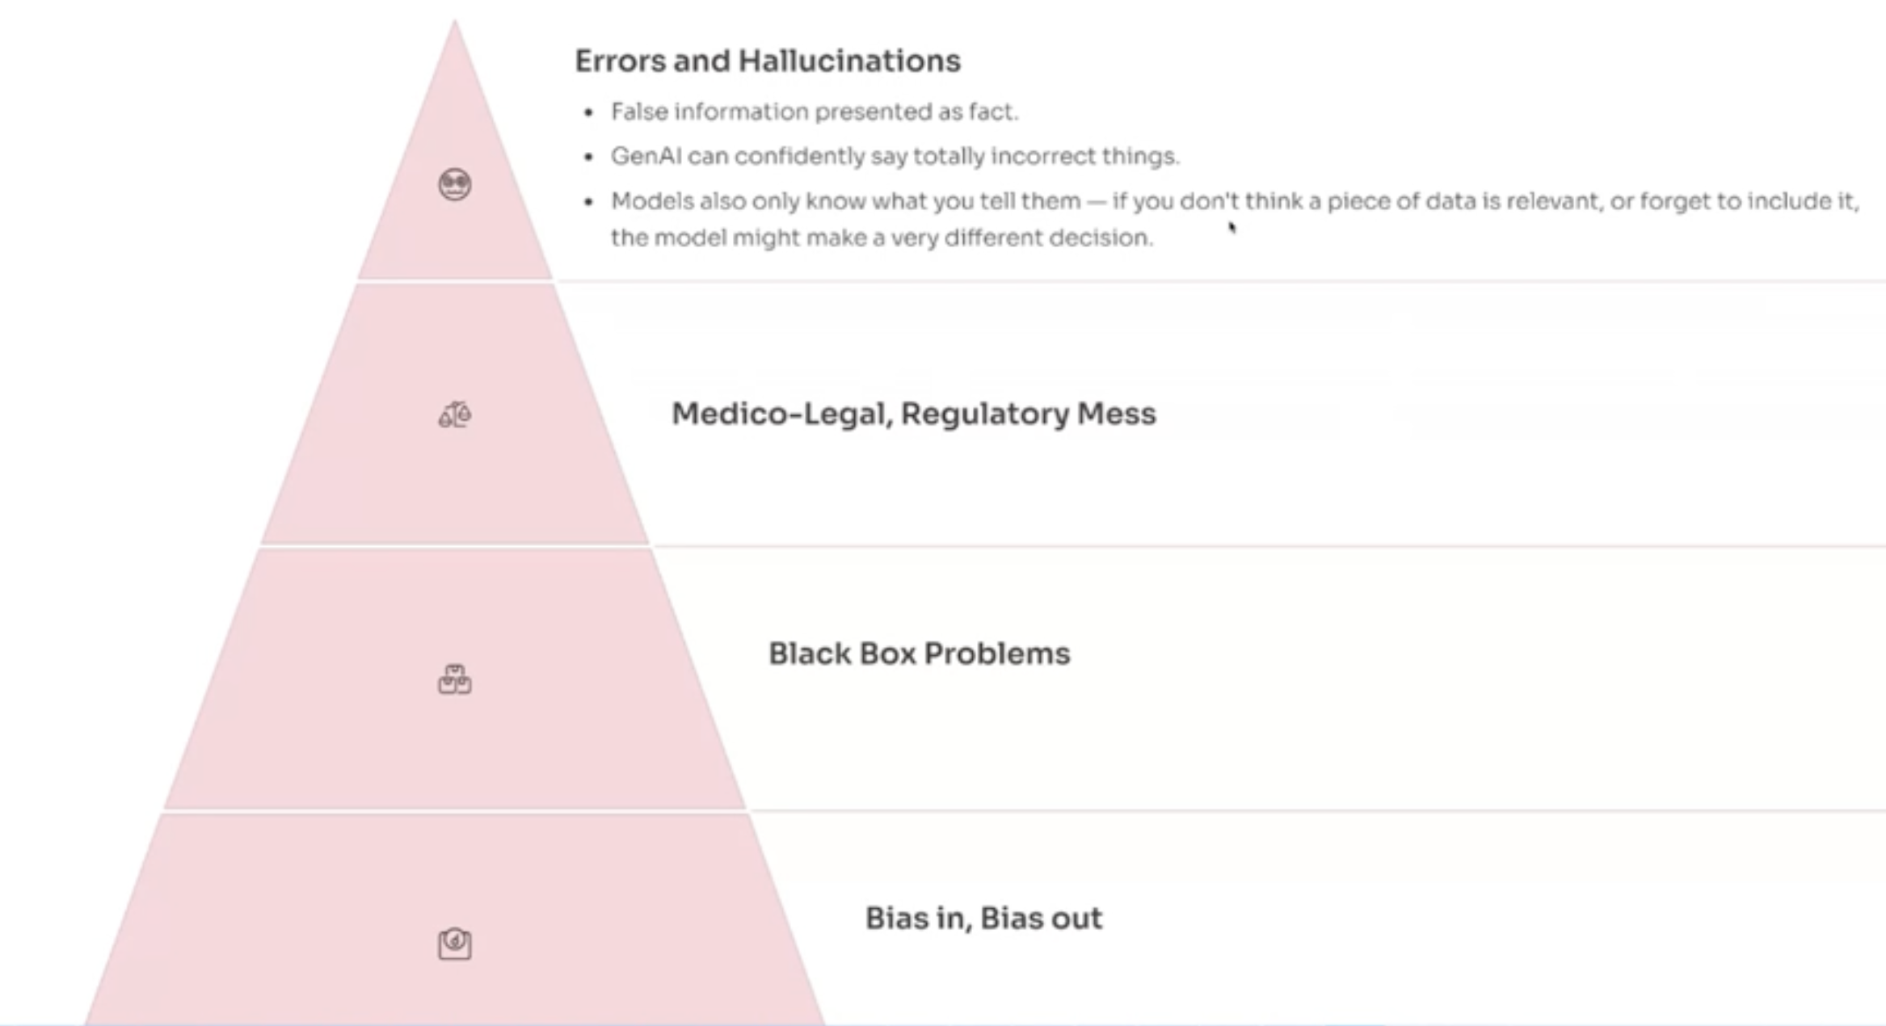Expand the "Bias in, Bias out" heading
The image size is (1886, 1026).
pos(983,919)
